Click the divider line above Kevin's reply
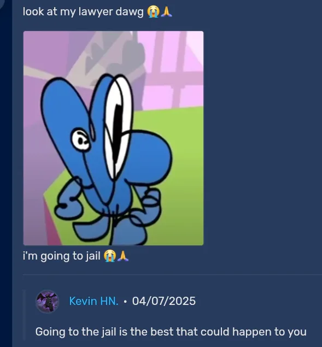Viewport: 322px width, 347px height. 172,275
